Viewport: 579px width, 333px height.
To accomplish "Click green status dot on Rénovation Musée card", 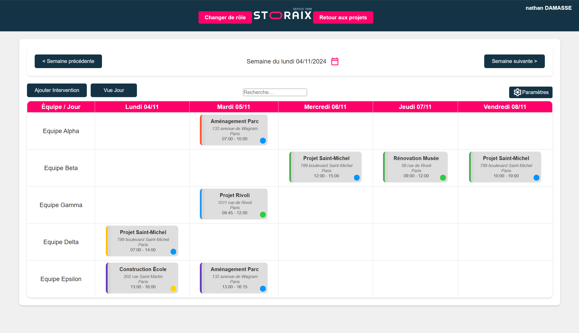I will 443,178.
